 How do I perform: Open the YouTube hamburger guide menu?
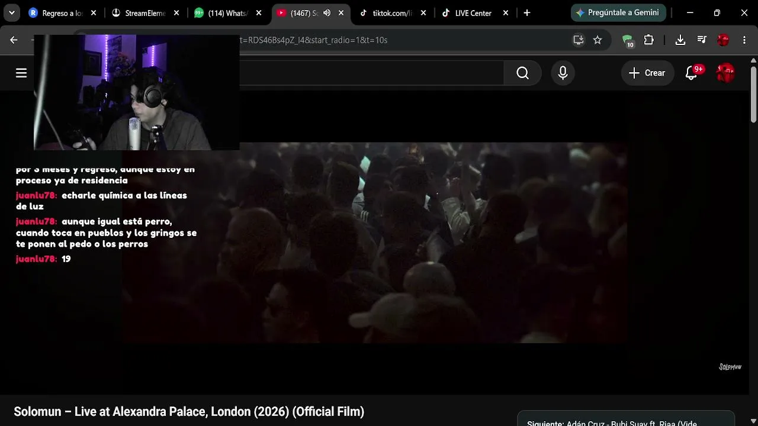pos(21,73)
